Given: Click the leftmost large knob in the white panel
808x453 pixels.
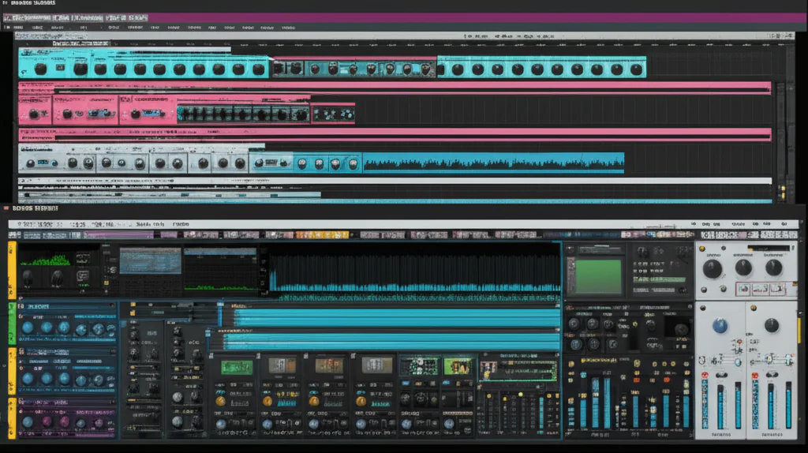Looking at the screenshot, I should [713, 268].
